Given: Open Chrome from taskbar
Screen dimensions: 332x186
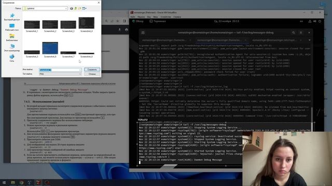Looking at the screenshot, I should [21, 182].
